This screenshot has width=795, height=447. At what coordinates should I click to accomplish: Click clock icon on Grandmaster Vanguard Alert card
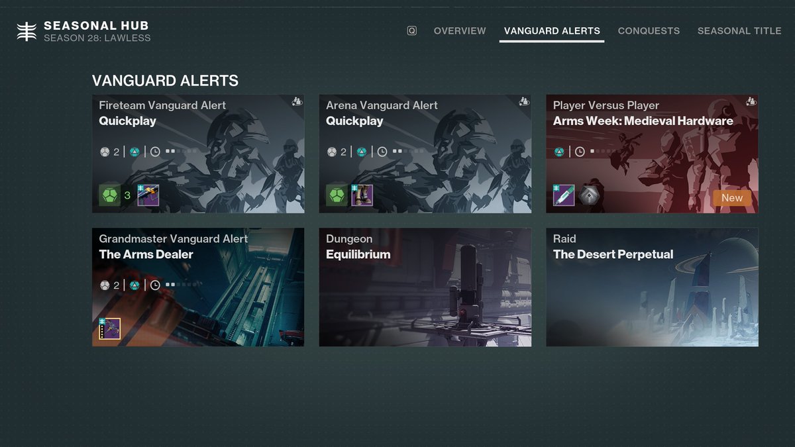tap(155, 285)
